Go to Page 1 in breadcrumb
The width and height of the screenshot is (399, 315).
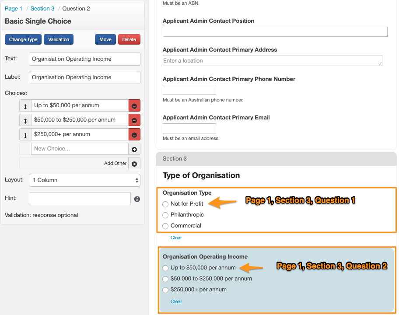pyautogui.click(x=14, y=9)
